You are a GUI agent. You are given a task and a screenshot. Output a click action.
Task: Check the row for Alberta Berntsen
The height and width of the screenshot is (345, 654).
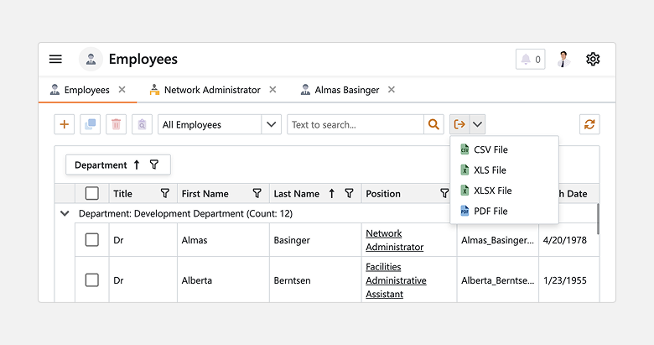(x=92, y=280)
